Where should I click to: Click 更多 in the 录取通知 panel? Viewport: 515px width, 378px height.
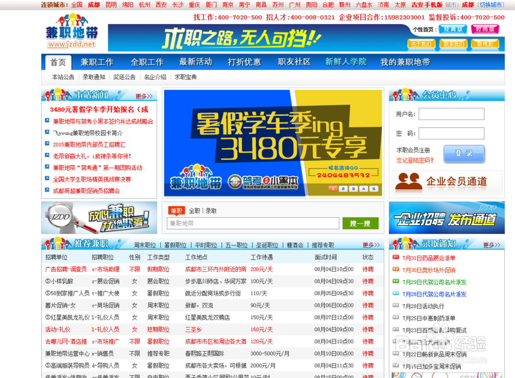(x=492, y=245)
